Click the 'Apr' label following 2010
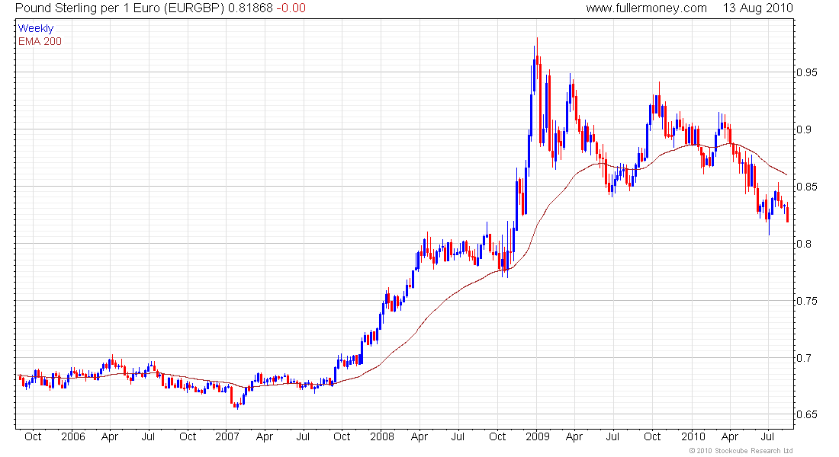 point(730,436)
